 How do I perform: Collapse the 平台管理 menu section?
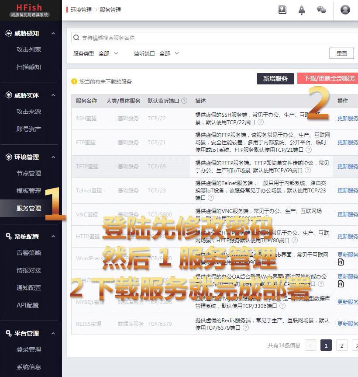pyautogui.click(x=53, y=333)
